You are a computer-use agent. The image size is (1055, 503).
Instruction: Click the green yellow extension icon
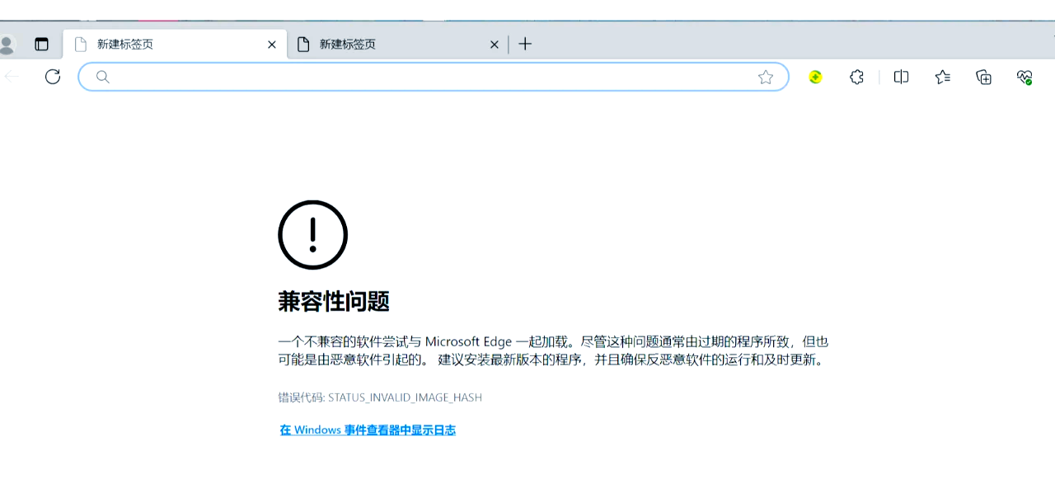[x=815, y=77]
